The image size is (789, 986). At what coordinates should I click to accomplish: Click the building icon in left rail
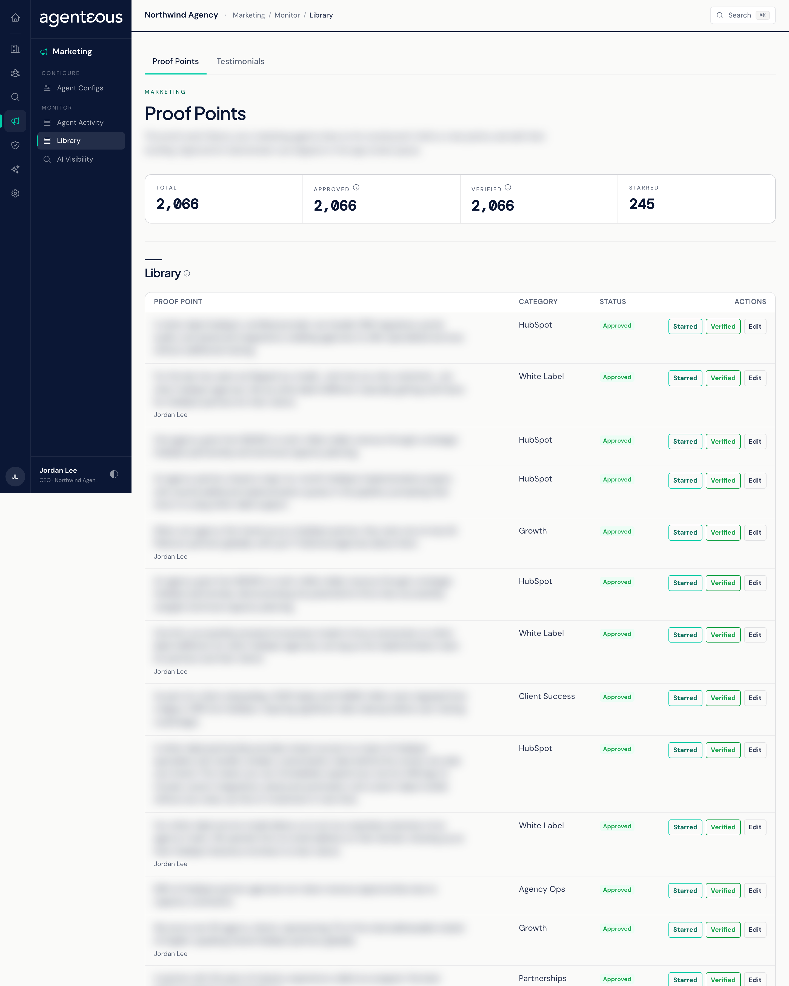click(x=15, y=49)
